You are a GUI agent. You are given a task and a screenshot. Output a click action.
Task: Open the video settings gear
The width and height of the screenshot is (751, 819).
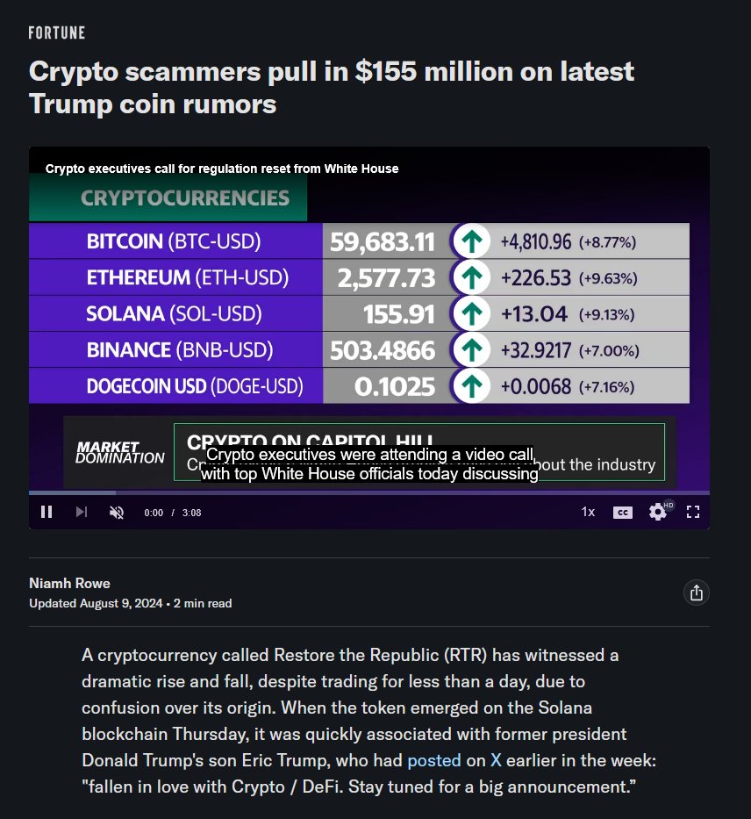tap(658, 512)
